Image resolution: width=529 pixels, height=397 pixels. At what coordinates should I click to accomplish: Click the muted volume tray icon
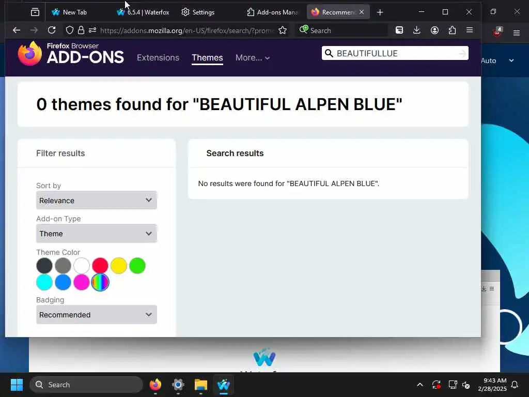(x=466, y=385)
